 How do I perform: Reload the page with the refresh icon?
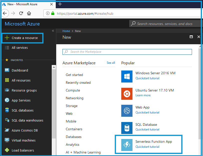(x=21, y=13)
